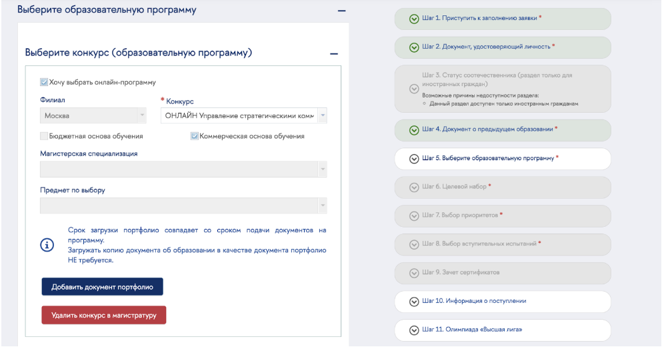This screenshot has height=347, width=664.
Task: Toggle 'Коммерческая основа обучения' checkbox
Action: click(x=195, y=136)
